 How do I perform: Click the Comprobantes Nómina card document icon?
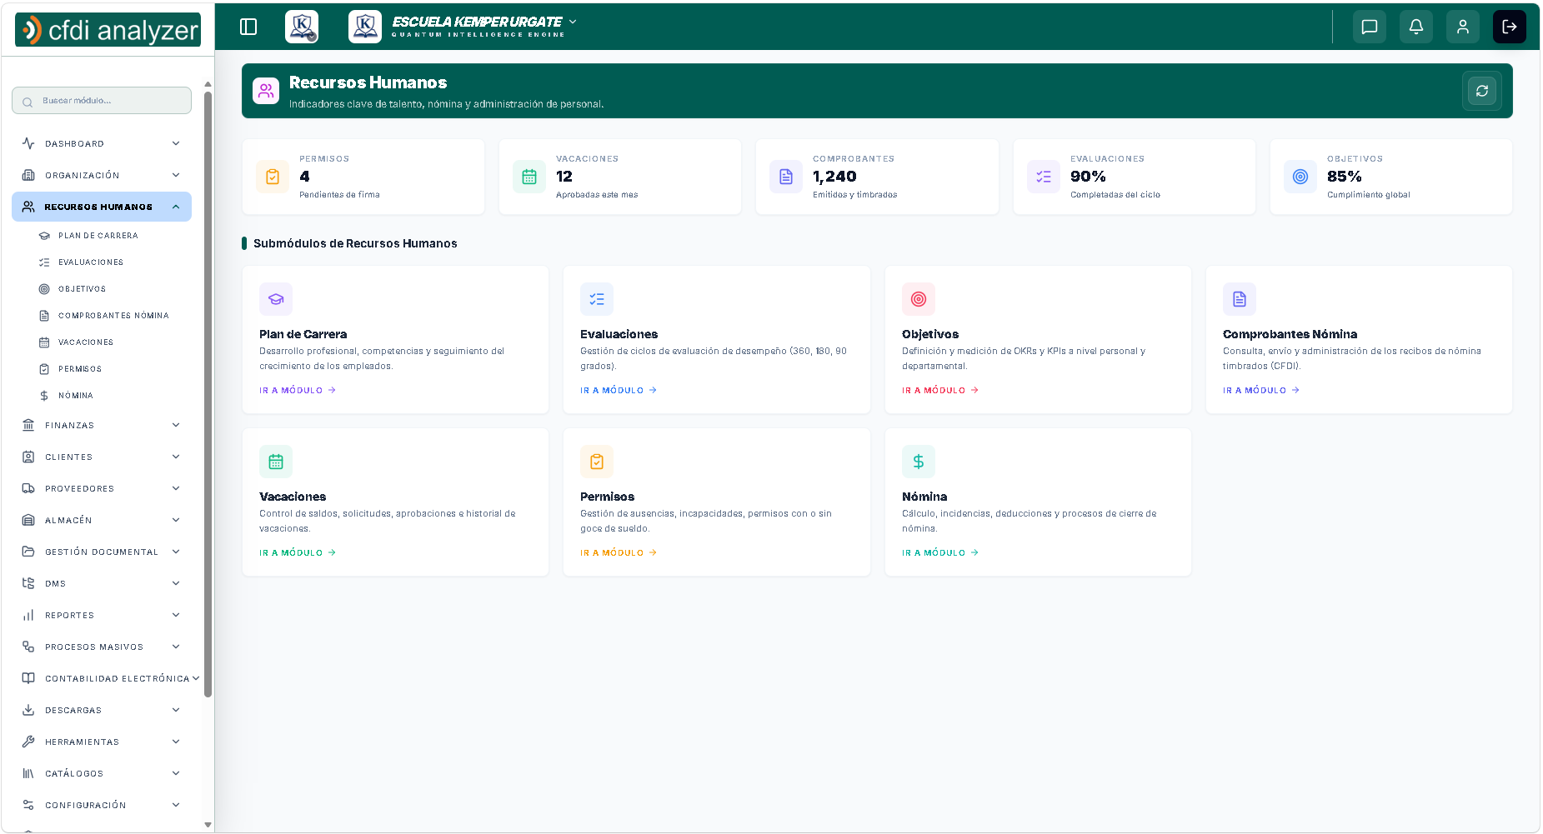click(1240, 299)
